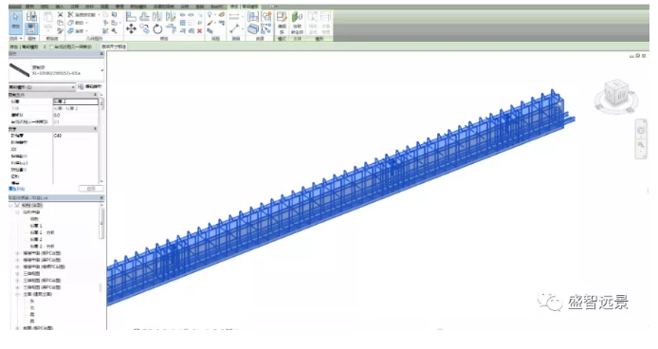The height and width of the screenshot is (349, 658).
Task: Open the Modify | Generic Models tab
Action: tap(244, 7)
